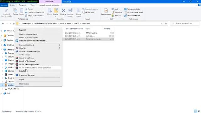Expand the Red tree node
201x113 pixels.
(2, 94)
